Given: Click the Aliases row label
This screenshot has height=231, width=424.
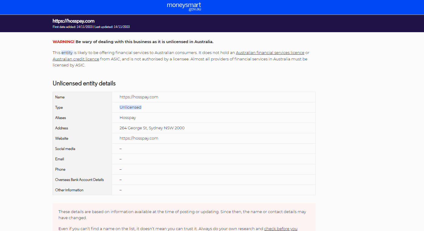Looking at the screenshot, I should tap(60, 118).
